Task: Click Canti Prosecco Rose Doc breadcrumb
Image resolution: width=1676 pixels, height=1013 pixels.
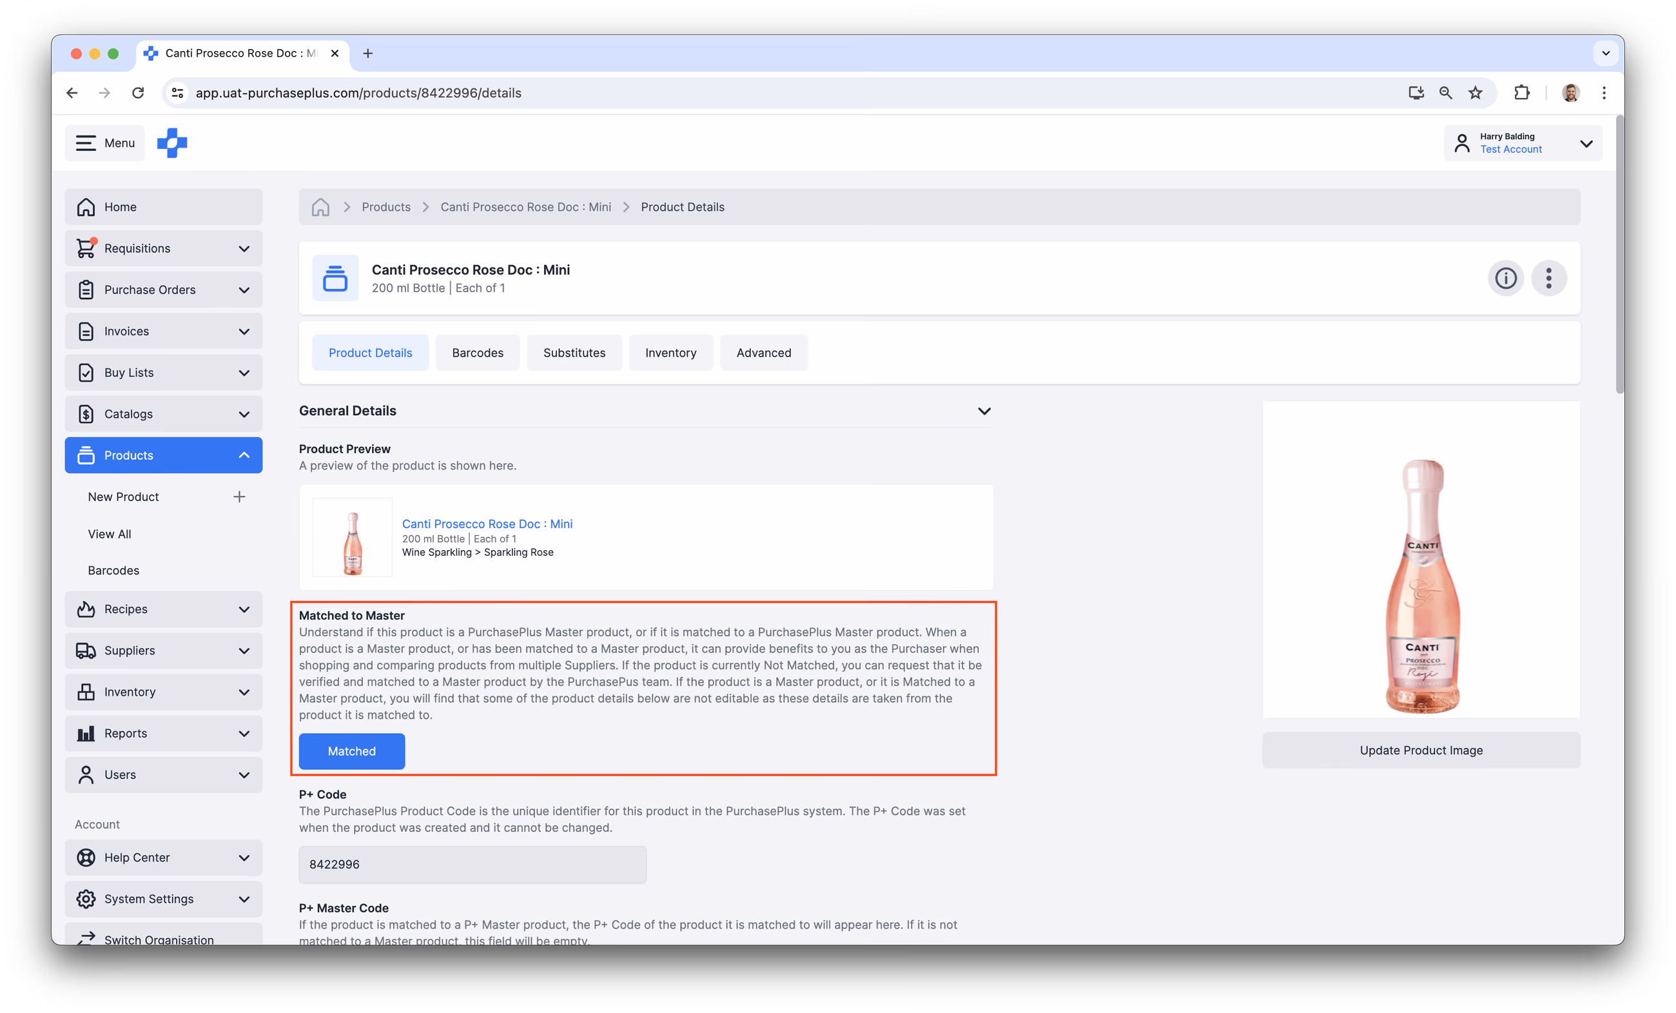Action: coord(526,207)
